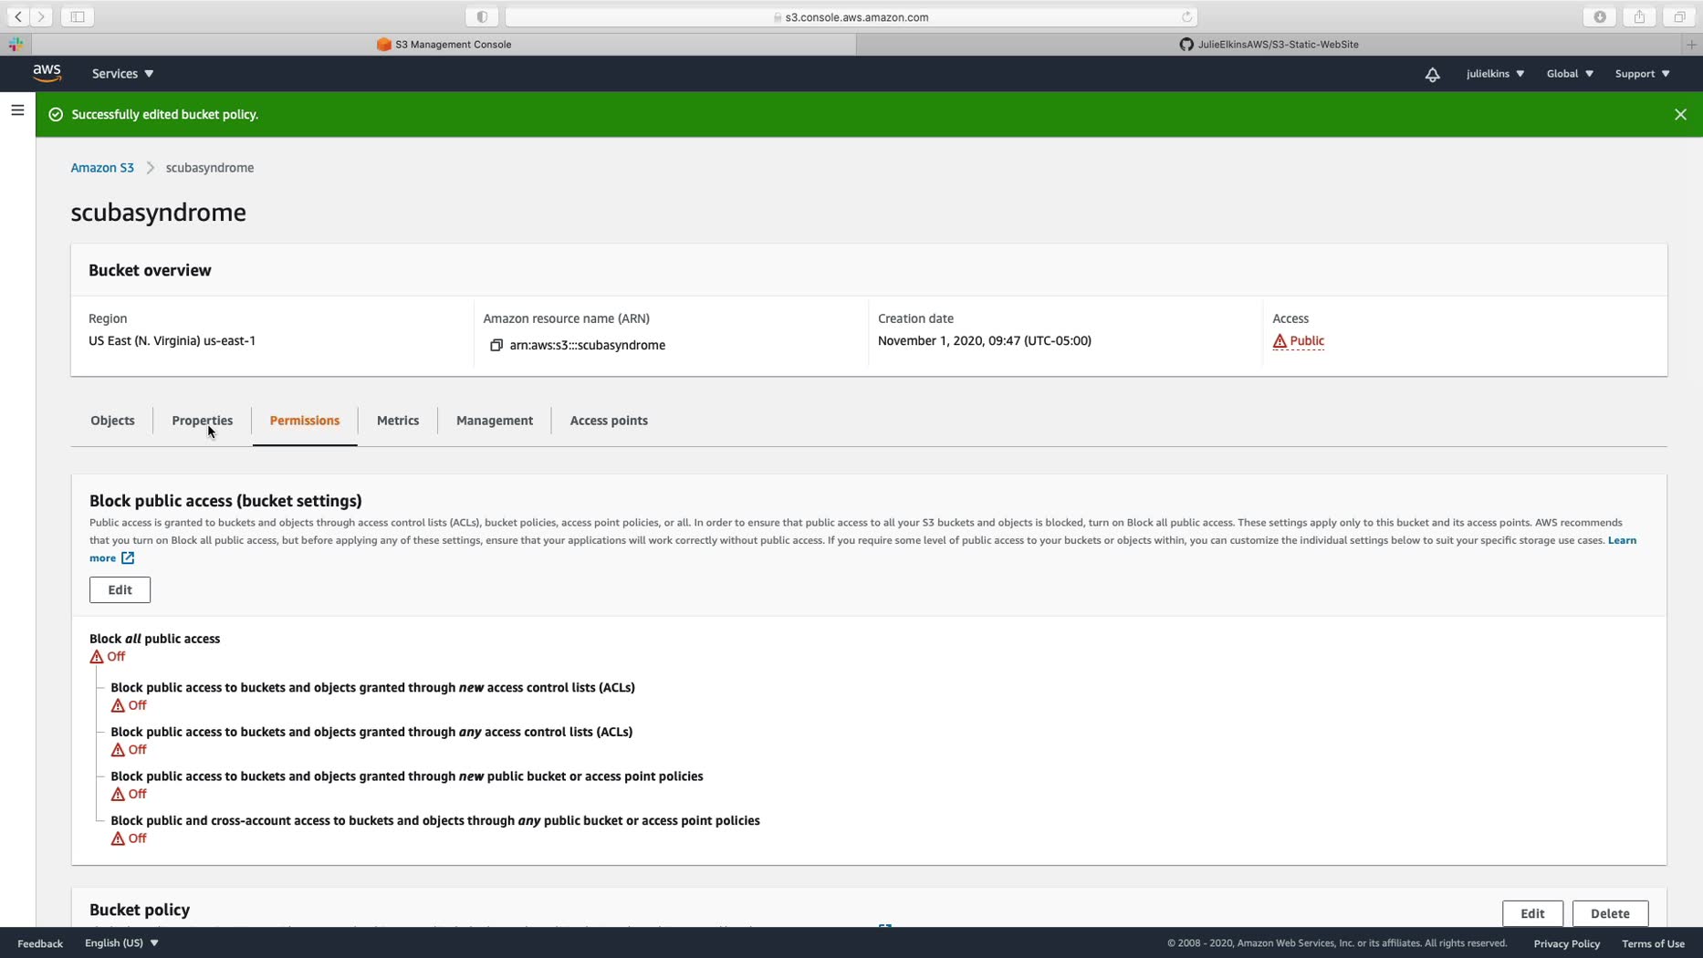Click the success checkmark icon in banner
This screenshot has width=1703, height=958.
(x=56, y=115)
